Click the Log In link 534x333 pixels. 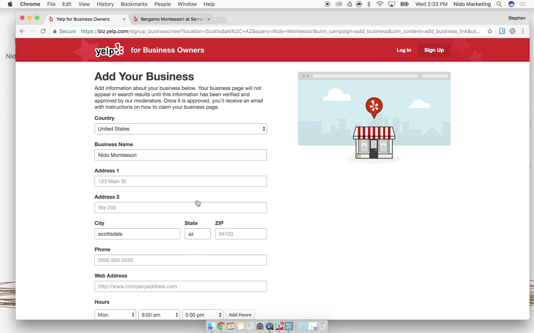point(404,50)
